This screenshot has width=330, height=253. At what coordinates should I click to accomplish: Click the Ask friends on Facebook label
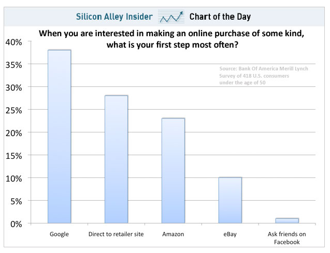(286, 238)
